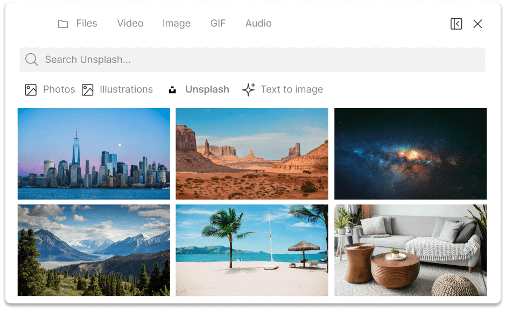Click the magnifying glass search icon
Viewport: 506px width, 312px height.
click(x=31, y=60)
